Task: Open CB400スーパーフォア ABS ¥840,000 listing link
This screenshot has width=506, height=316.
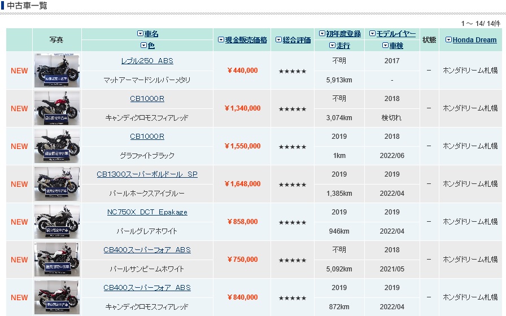Action: pos(147,288)
